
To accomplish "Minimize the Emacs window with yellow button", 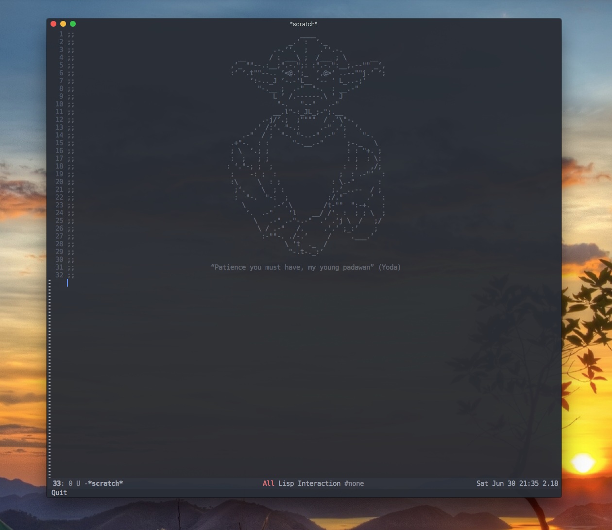I will click(63, 24).
